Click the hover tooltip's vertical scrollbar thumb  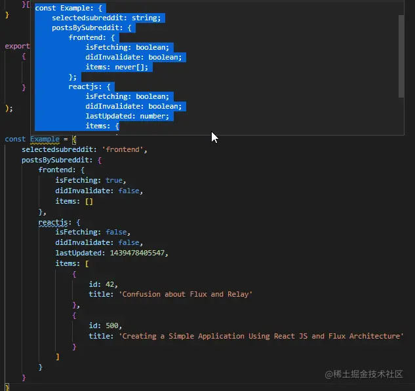pos(401,56)
